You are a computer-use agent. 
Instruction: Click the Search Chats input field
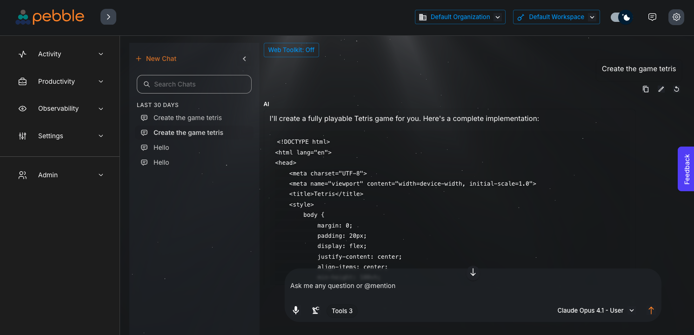[x=194, y=84]
